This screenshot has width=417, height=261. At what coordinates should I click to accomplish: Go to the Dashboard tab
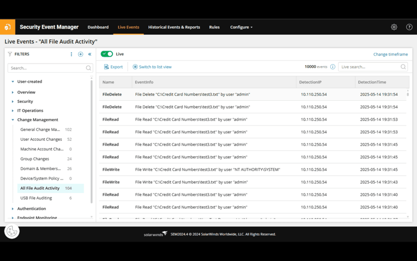pyautogui.click(x=98, y=27)
